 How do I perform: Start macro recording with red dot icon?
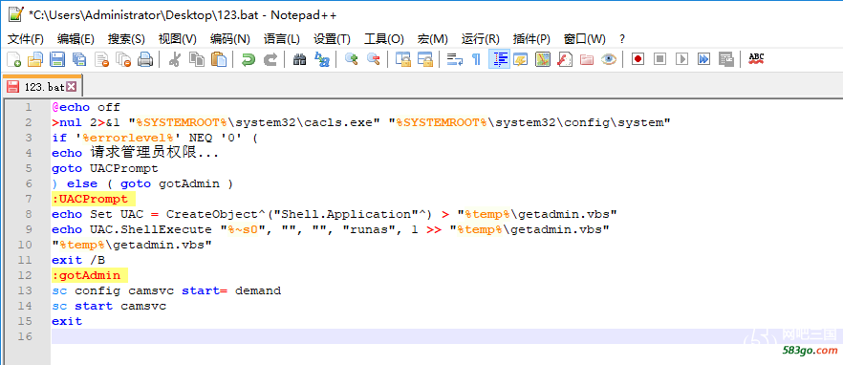click(638, 59)
